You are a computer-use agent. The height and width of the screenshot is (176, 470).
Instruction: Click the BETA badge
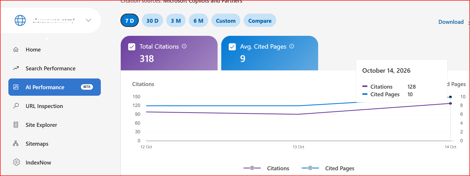(87, 87)
